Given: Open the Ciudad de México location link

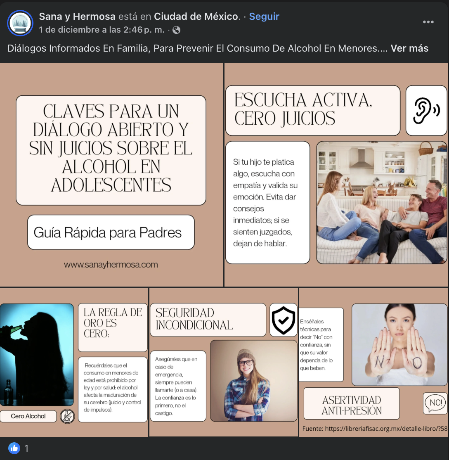Looking at the screenshot, I should point(196,17).
